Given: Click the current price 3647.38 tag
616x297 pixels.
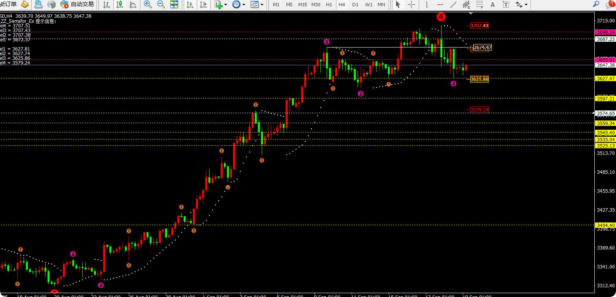Looking at the screenshot, I should tap(606, 65).
